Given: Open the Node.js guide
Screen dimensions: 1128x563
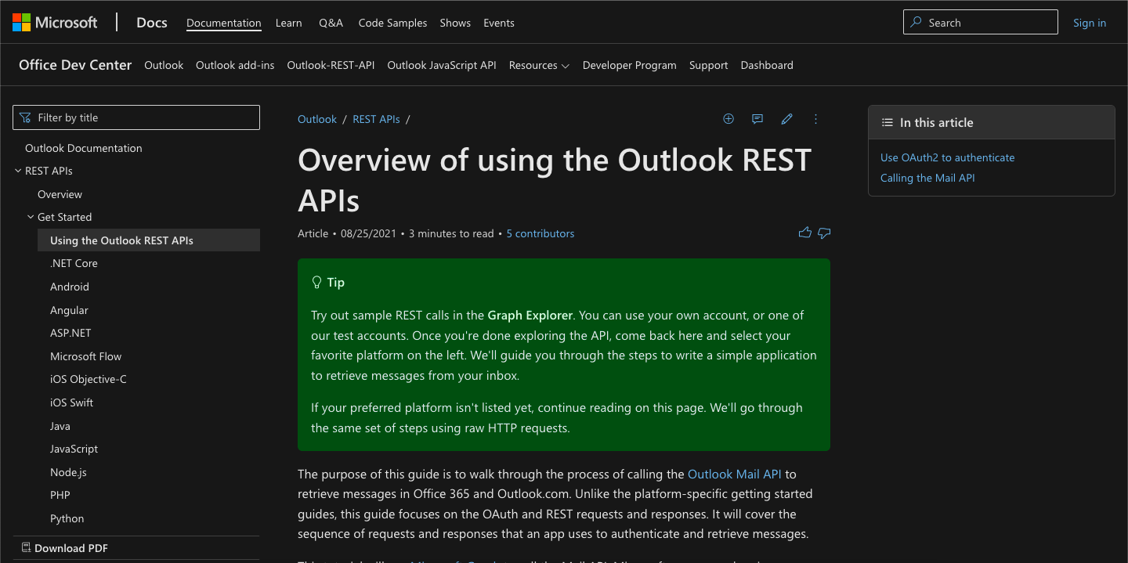Looking at the screenshot, I should pos(68,472).
